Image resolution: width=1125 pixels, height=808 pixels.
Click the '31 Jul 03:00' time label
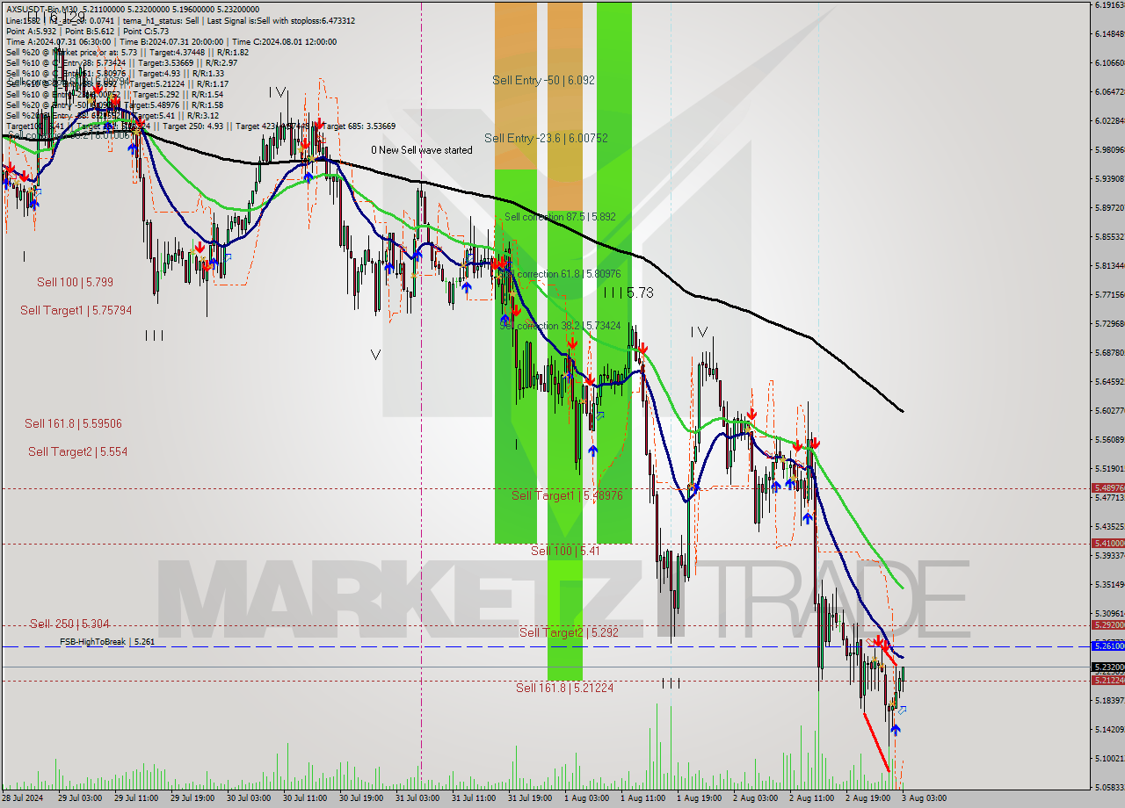coord(417,798)
